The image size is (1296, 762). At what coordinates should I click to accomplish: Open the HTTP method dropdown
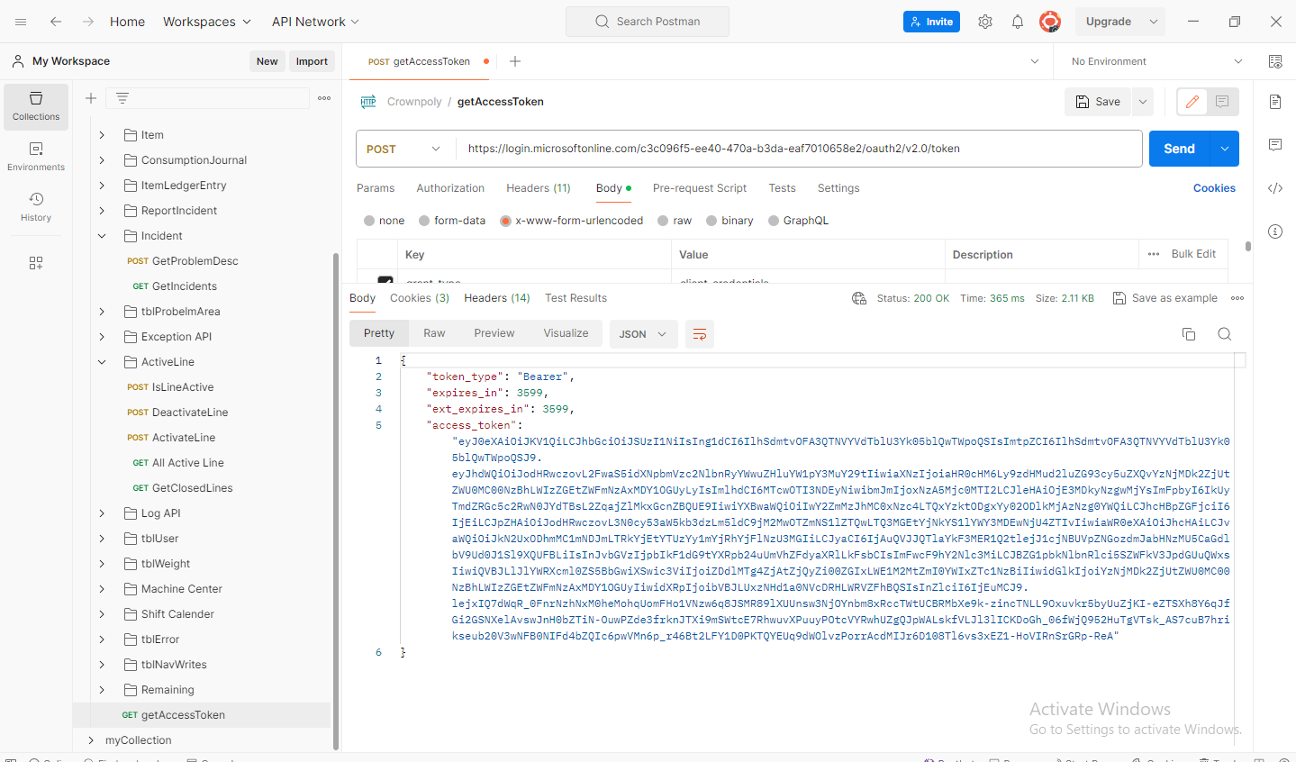[403, 149]
